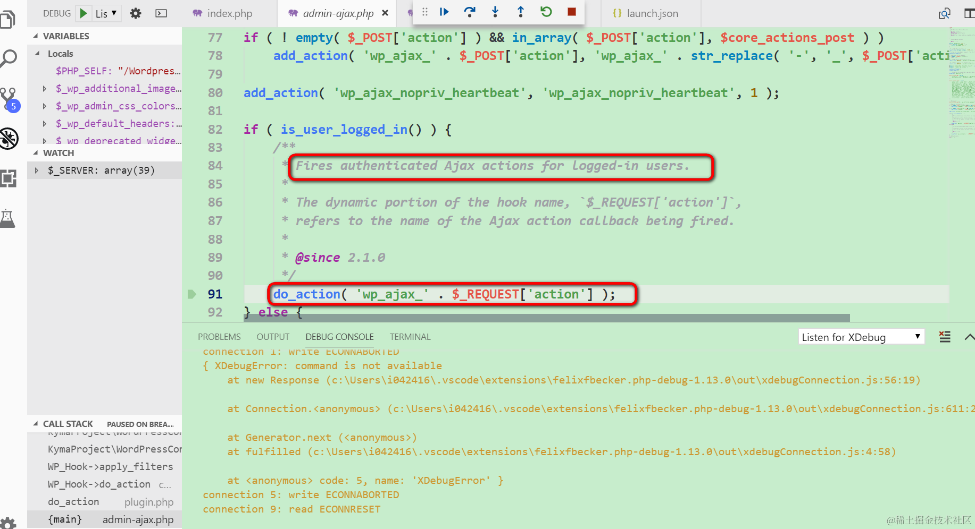Open Explorer view in activity bar
Screen dimensions: 975x529
coord(9,20)
